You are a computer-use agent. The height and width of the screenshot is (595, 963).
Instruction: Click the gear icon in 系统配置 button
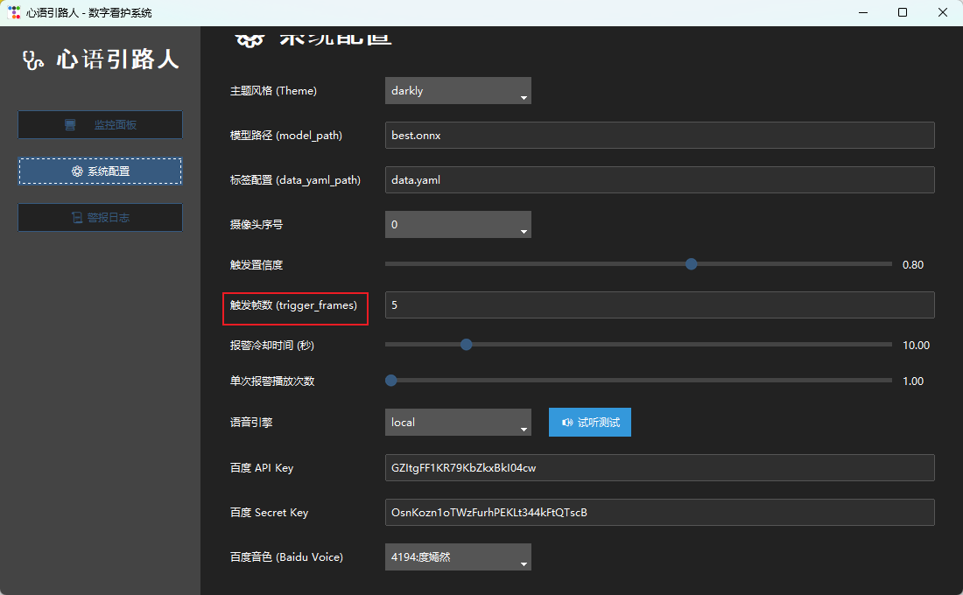pyautogui.click(x=77, y=171)
